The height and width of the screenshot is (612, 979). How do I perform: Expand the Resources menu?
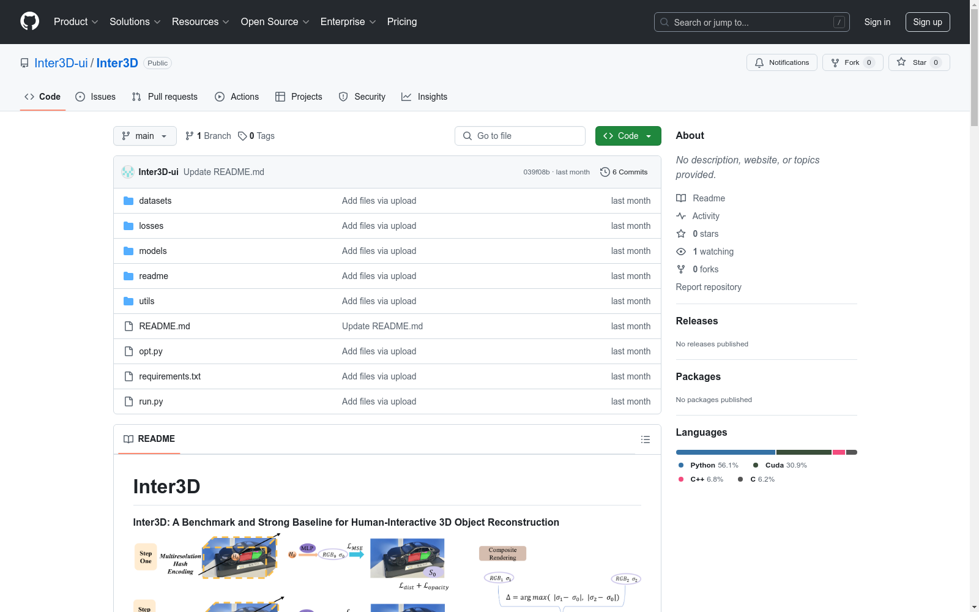point(200,21)
